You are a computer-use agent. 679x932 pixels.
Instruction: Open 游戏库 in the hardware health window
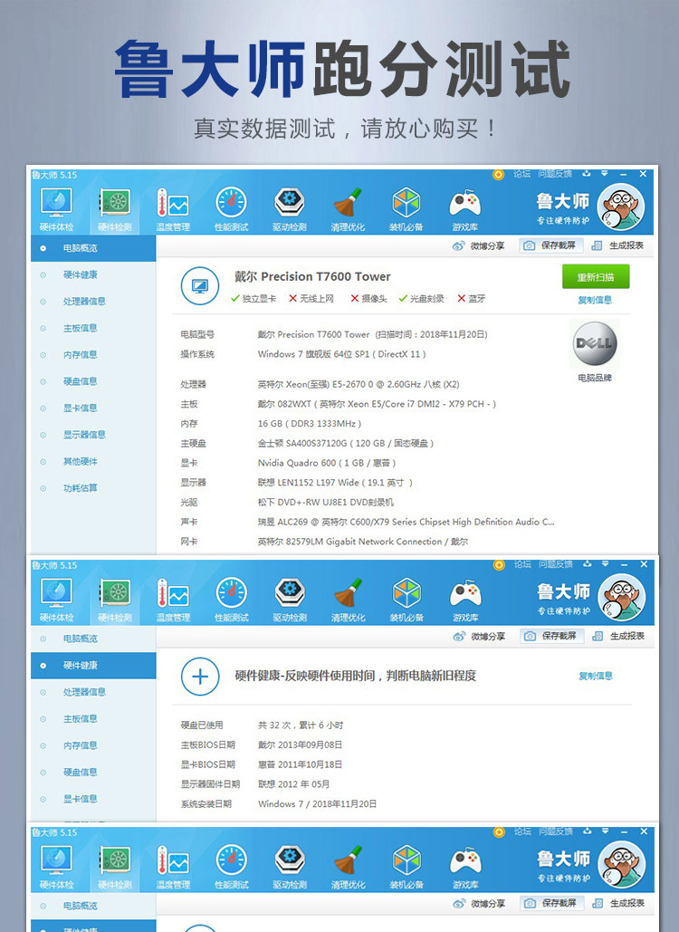465,600
